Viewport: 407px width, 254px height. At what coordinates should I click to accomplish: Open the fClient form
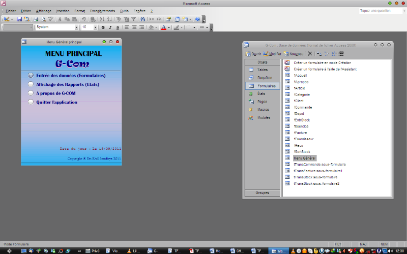point(299,101)
